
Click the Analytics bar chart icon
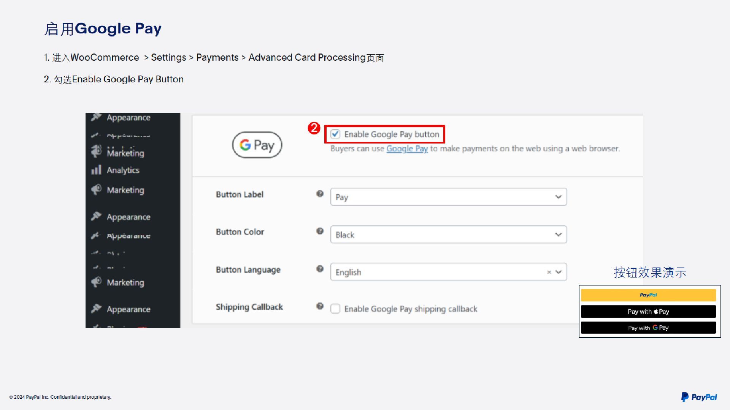click(96, 170)
